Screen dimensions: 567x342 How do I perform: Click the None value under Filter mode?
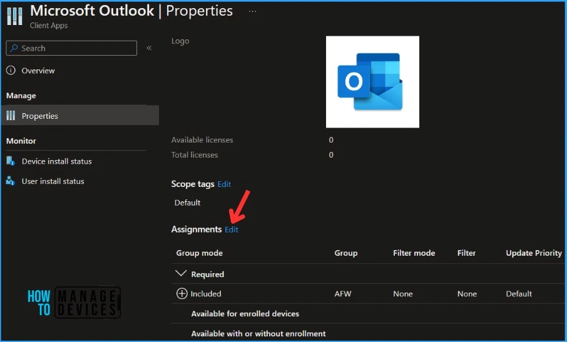403,294
